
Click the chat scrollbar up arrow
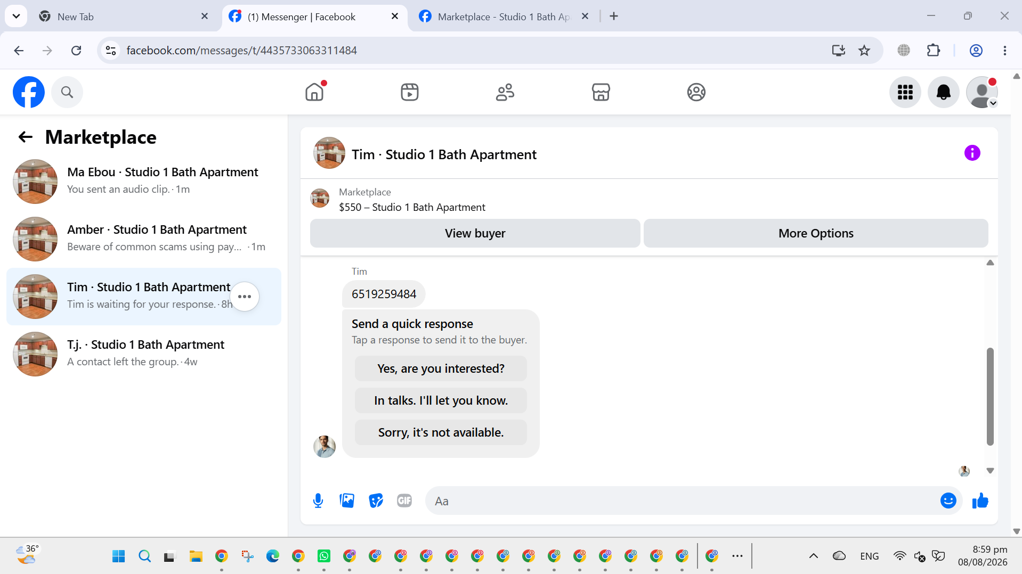tap(990, 263)
